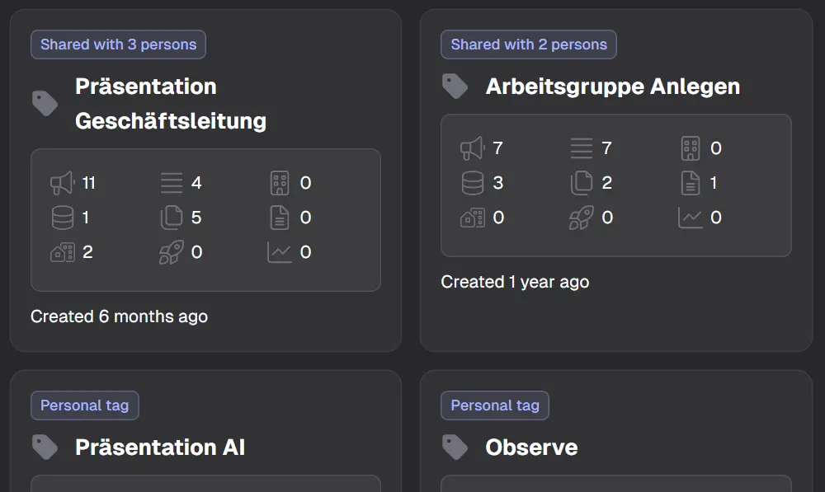Click the "Shared with 3 persons" badge
The height and width of the screenshot is (492, 825).
(118, 45)
